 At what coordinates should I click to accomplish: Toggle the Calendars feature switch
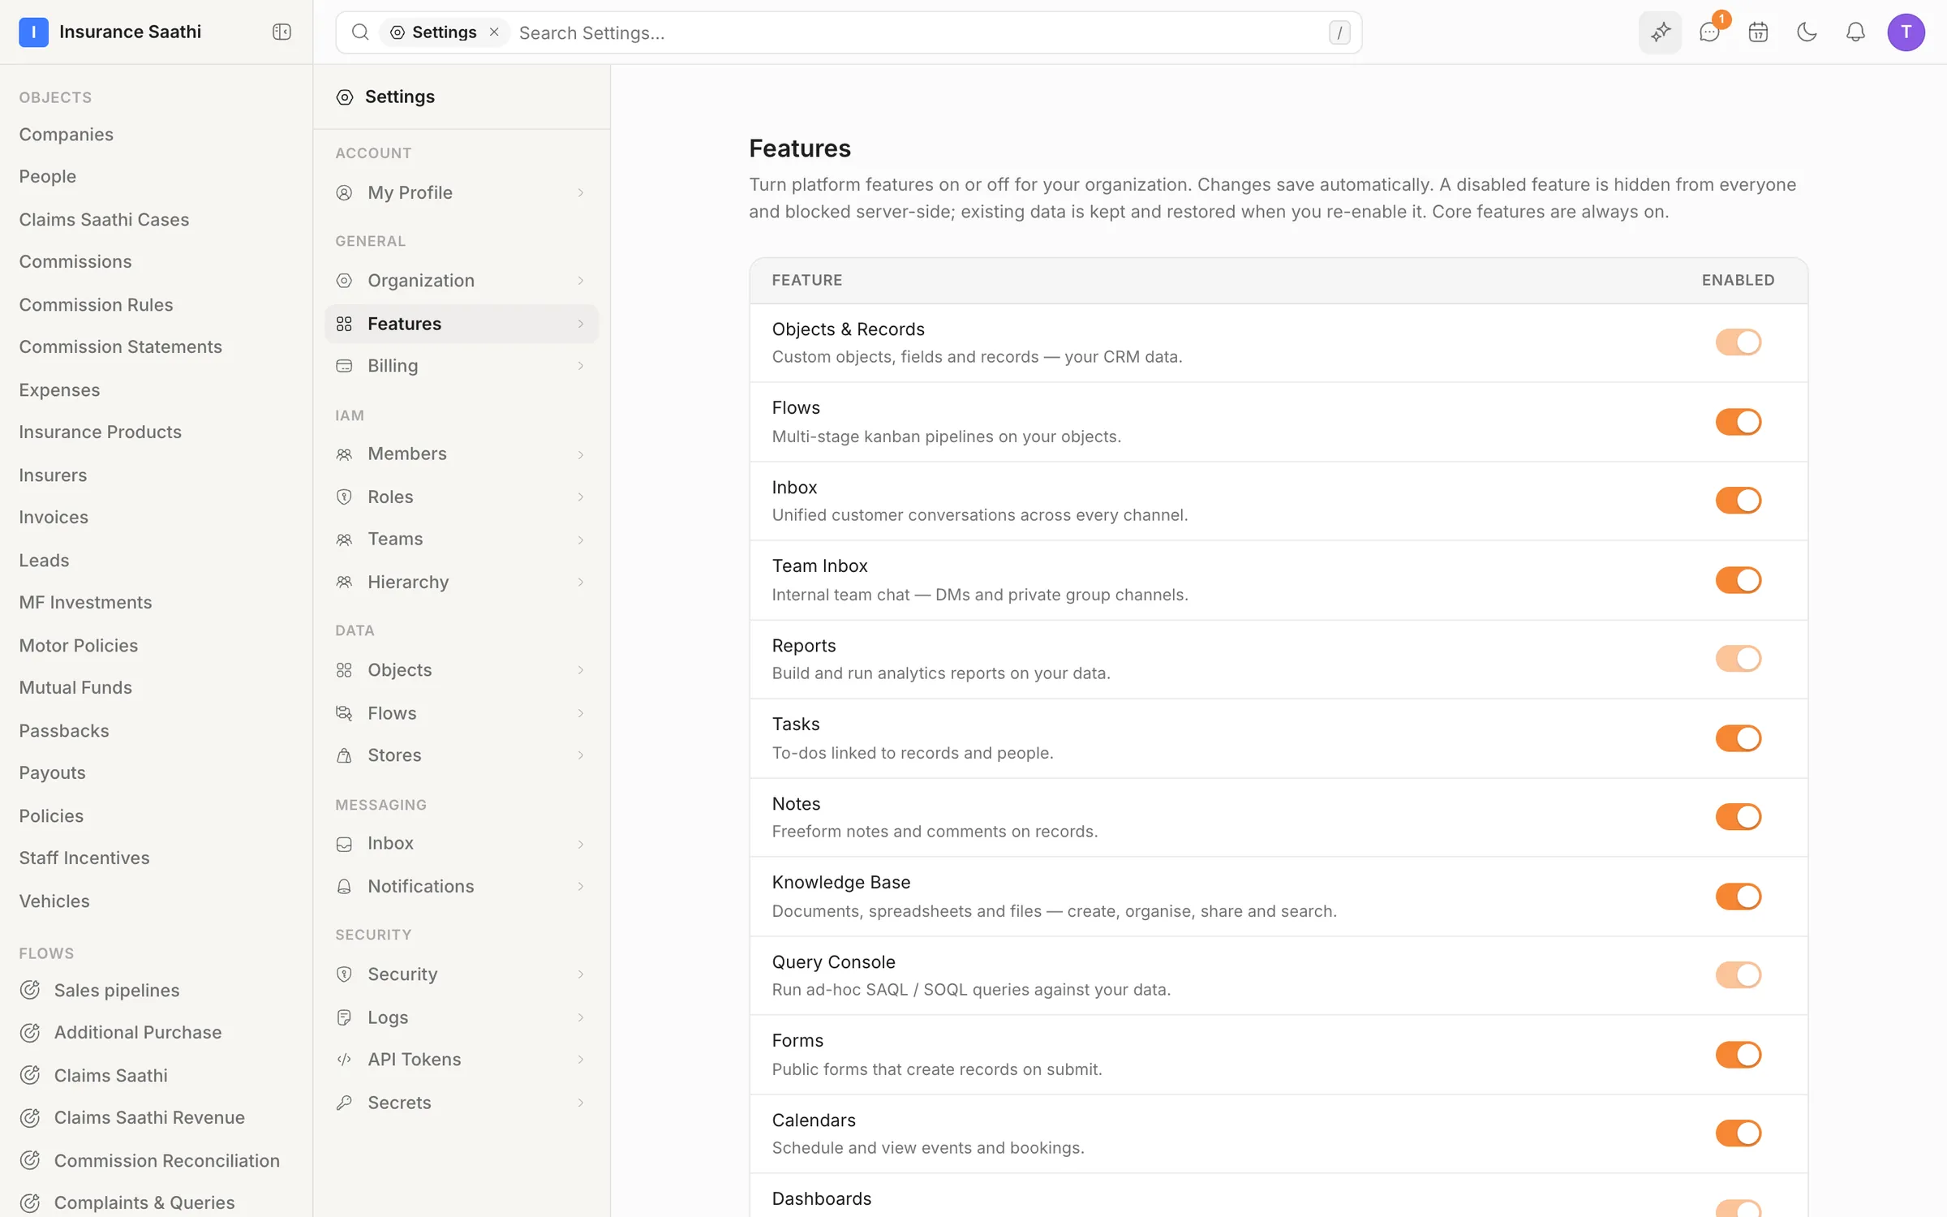pyautogui.click(x=1738, y=1133)
